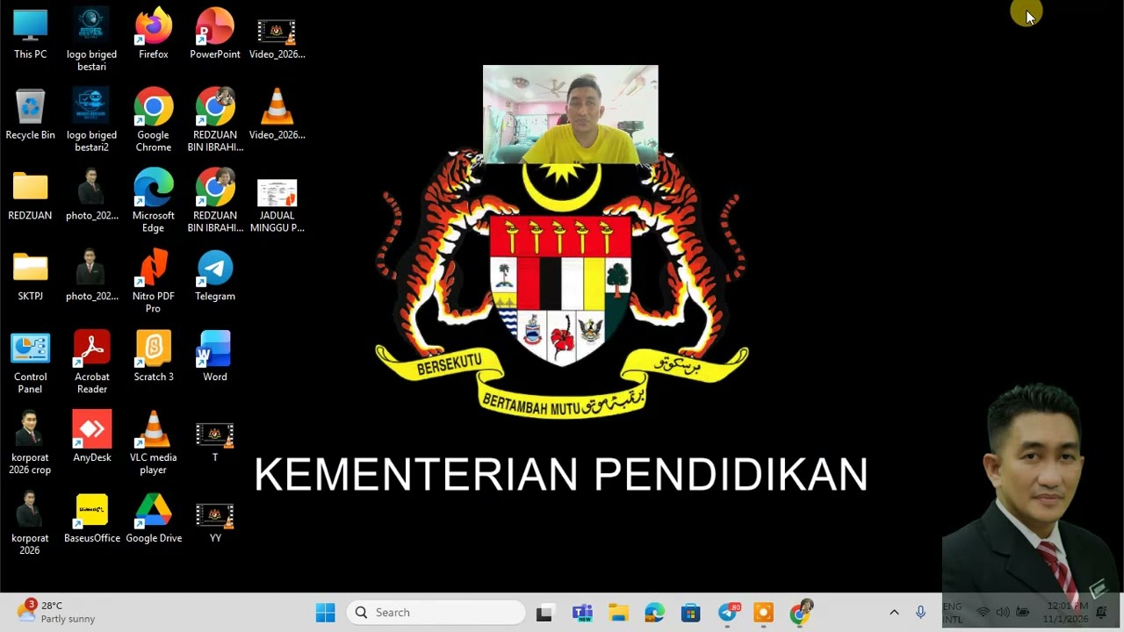Open Task View on the taskbar
This screenshot has height=632, width=1124.
point(545,613)
